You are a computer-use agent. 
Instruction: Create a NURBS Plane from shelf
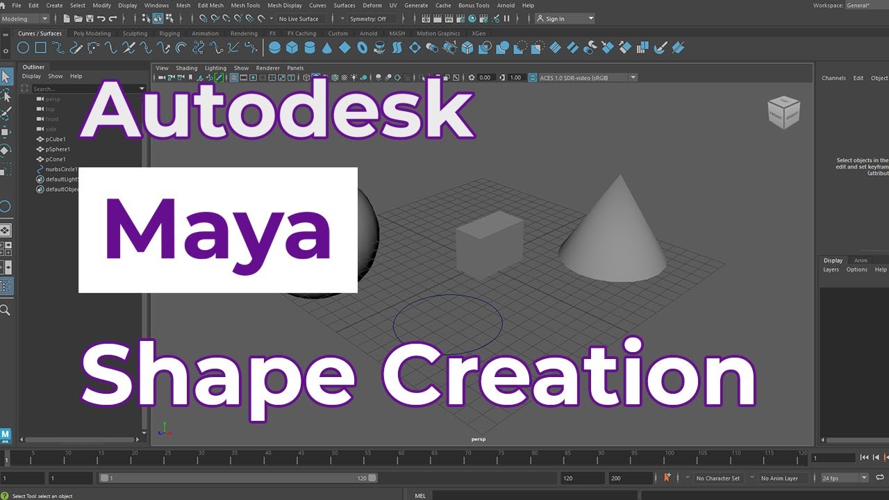click(x=345, y=47)
